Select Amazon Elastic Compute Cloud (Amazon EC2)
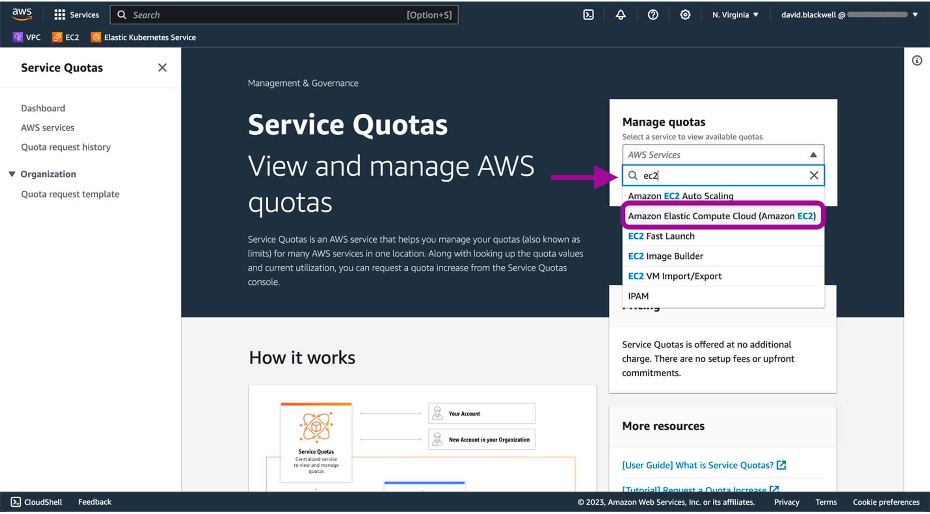The height and width of the screenshot is (514, 930). pos(722,216)
